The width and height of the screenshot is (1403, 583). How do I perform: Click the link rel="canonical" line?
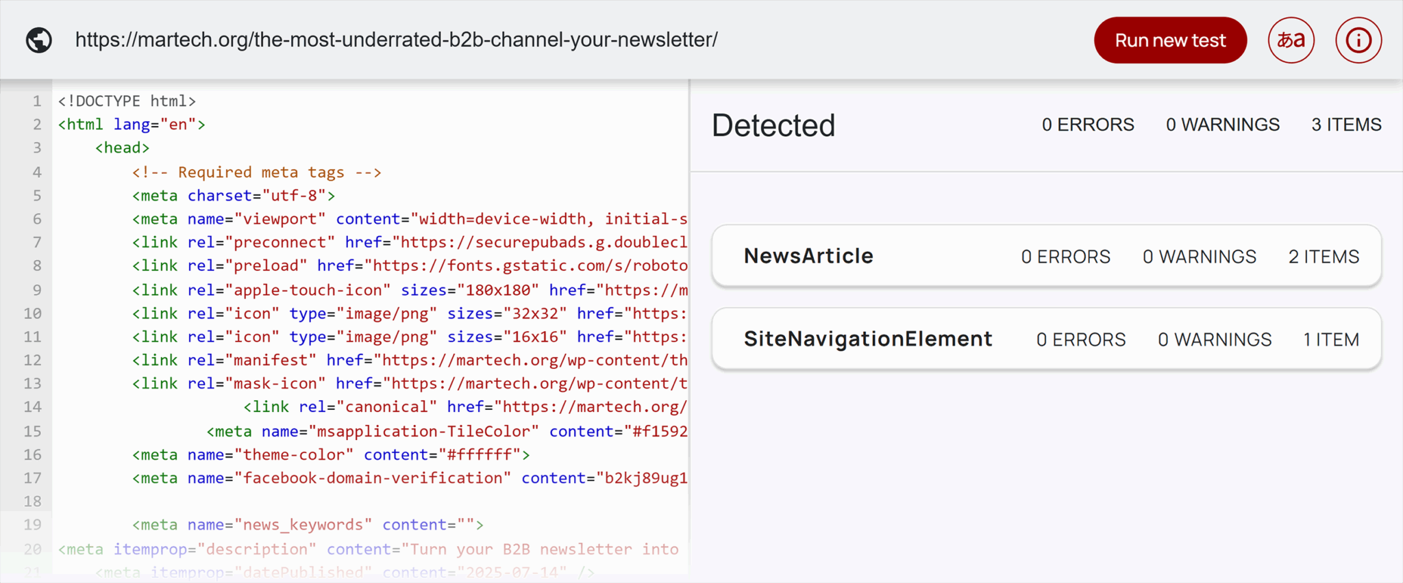(x=465, y=407)
